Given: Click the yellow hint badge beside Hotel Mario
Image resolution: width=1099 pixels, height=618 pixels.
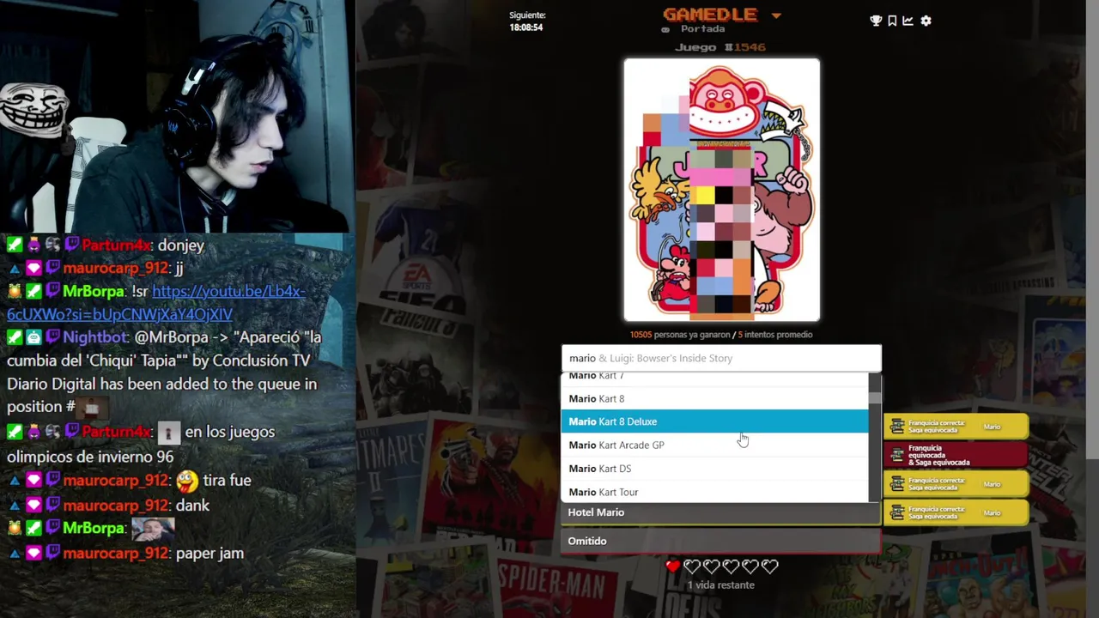Looking at the screenshot, I should [956, 512].
